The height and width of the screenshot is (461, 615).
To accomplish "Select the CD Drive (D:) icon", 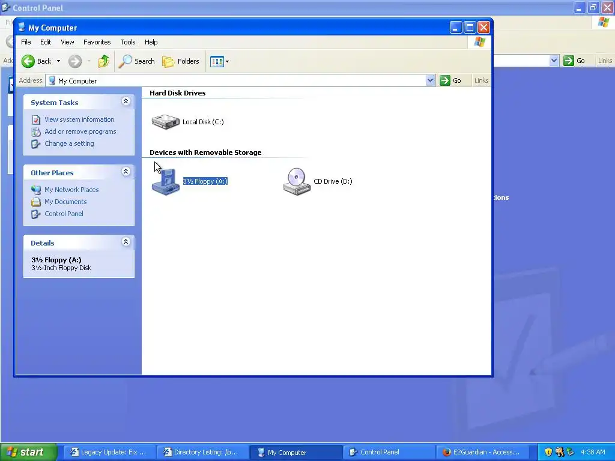I will coord(297,181).
